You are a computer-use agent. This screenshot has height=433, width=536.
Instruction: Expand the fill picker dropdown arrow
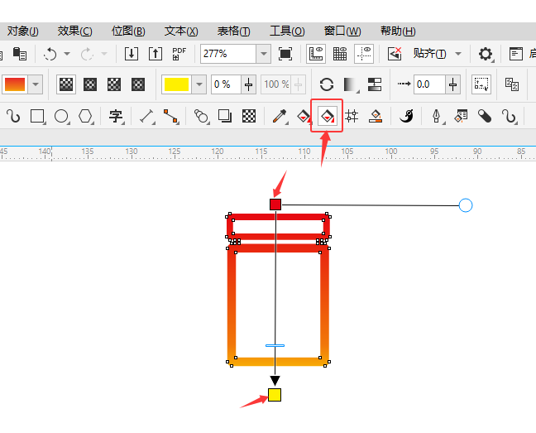click(x=36, y=84)
